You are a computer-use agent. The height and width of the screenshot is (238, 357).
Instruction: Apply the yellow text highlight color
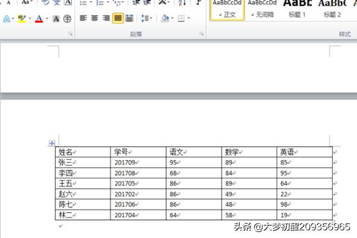coord(21,18)
